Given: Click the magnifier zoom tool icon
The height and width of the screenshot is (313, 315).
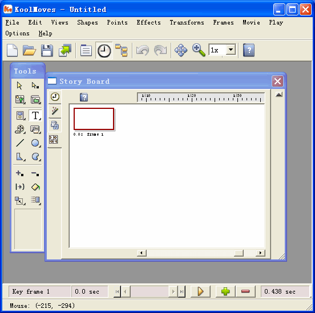Looking at the screenshot, I should point(199,50).
